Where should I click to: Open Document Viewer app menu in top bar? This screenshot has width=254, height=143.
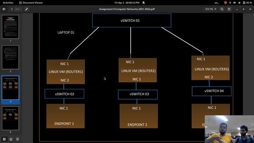coord(31,3)
